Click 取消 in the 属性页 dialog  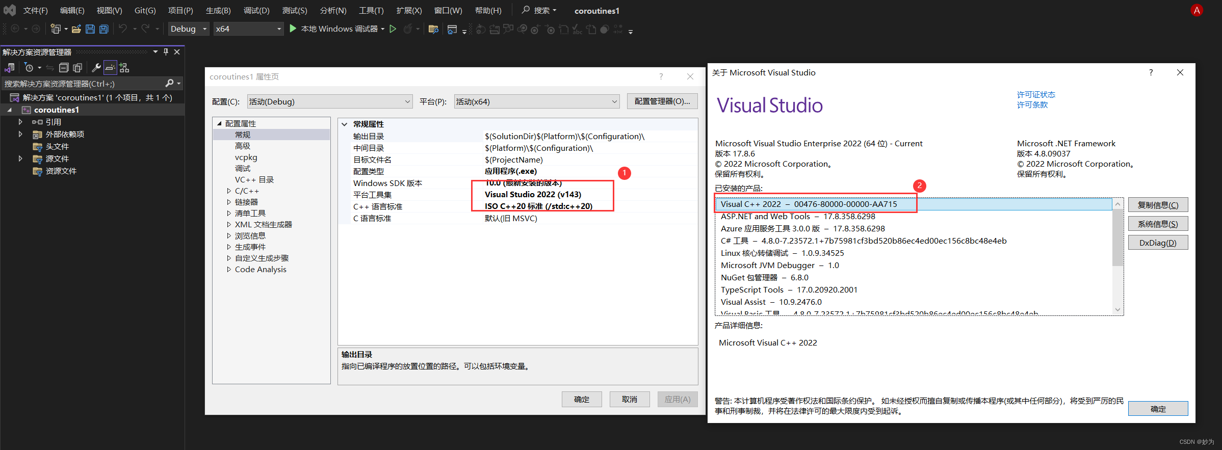630,399
